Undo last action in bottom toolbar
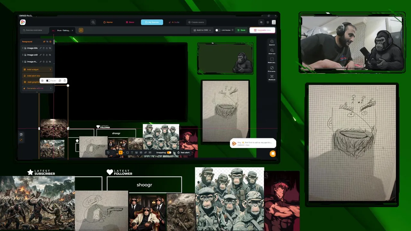 (x=108, y=152)
